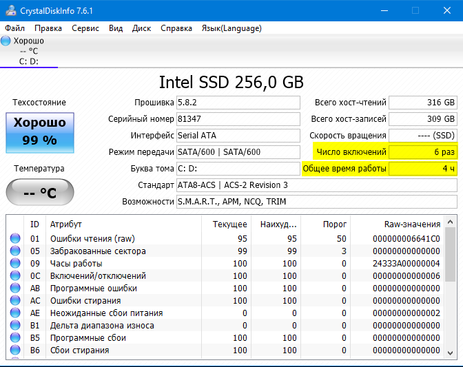Select the Программные ошибки row
This screenshot has height=367, width=463.
coord(225,288)
